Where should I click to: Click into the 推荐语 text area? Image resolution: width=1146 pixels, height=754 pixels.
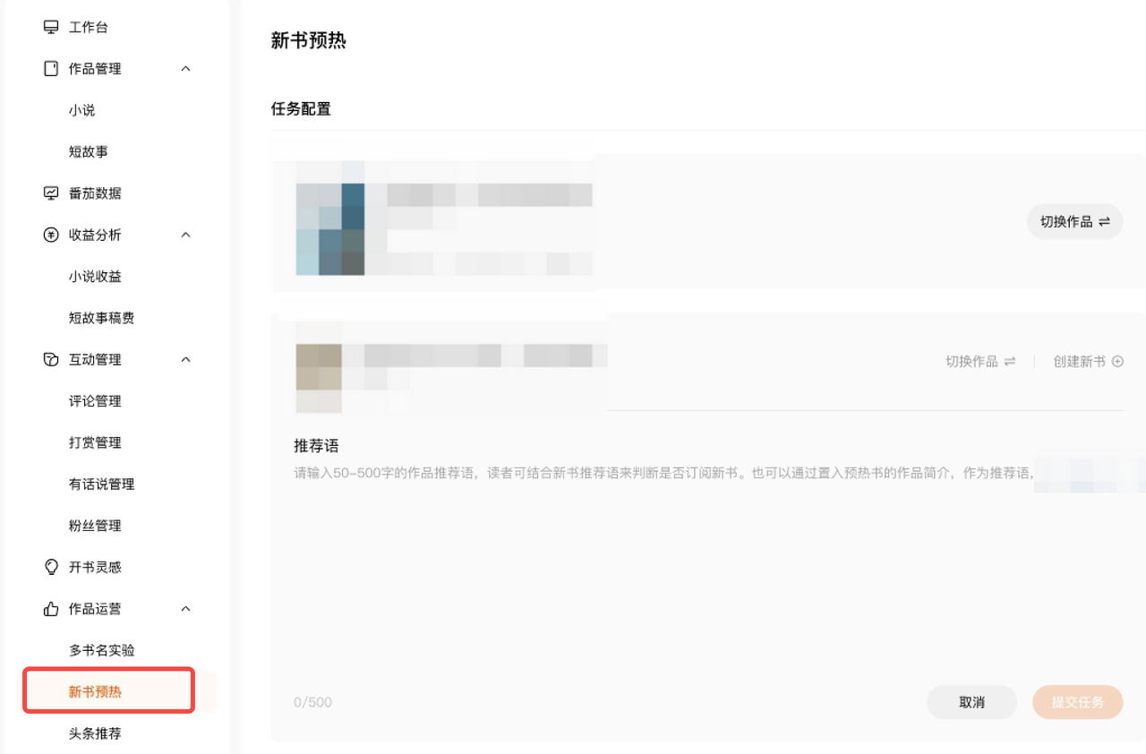pos(708,573)
